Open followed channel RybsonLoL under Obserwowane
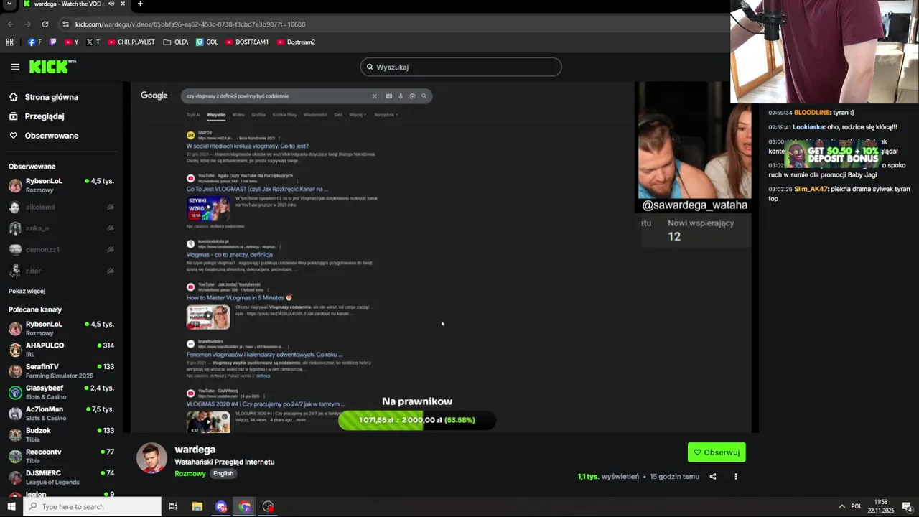This screenshot has width=919, height=517. [61, 185]
